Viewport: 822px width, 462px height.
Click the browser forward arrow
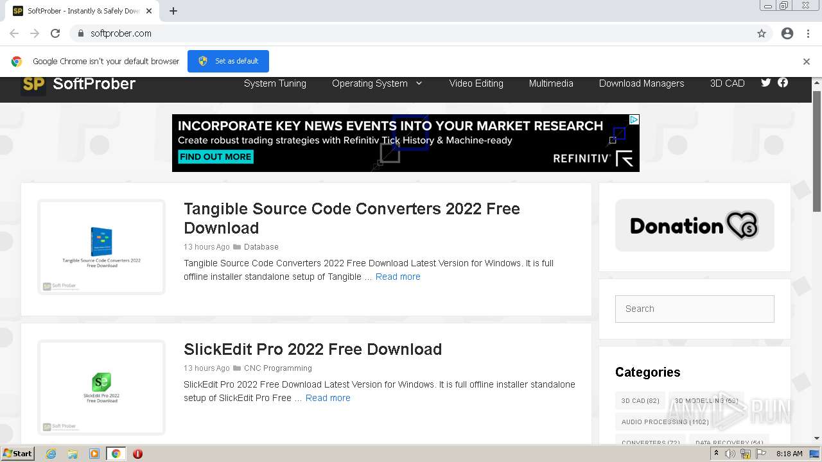(35, 33)
